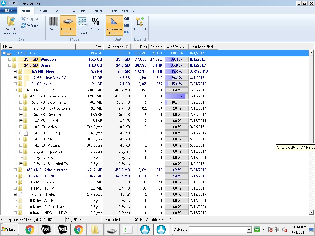The height and width of the screenshot is (236, 315).
Task: Expand the New.New-PC folder node
Action: pos(15,77)
